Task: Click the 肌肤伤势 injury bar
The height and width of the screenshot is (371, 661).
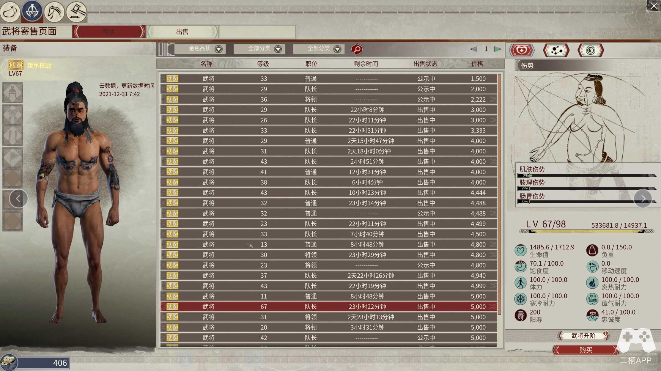Action: click(x=587, y=176)
